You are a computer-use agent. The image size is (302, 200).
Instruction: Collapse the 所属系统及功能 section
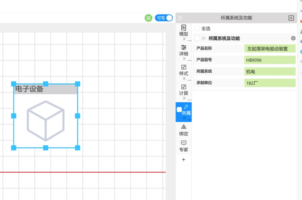204,38
